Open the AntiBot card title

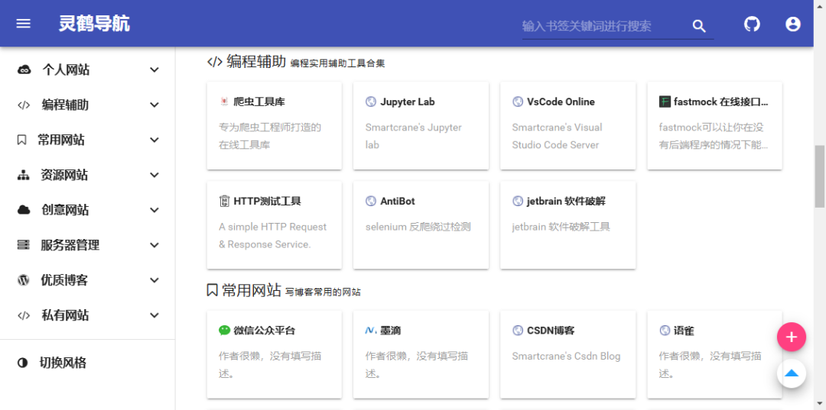pos(398,202)
